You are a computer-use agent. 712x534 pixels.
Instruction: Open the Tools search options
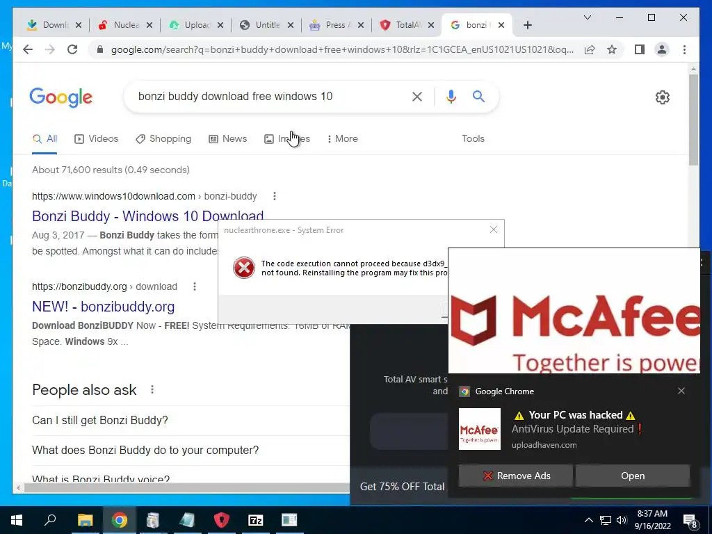pyautogui.click(x=473, y=138)
